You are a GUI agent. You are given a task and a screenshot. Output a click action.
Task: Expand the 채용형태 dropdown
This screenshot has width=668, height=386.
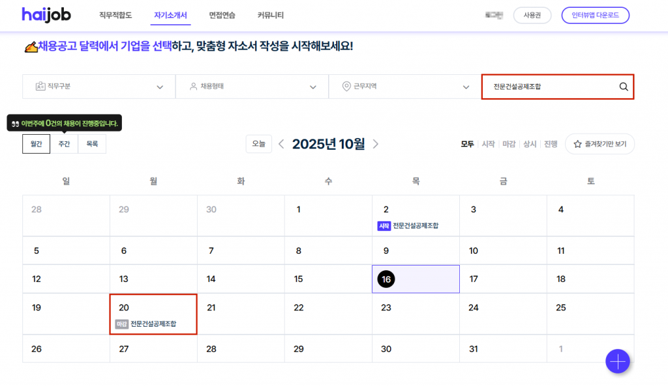coord(252,87)
